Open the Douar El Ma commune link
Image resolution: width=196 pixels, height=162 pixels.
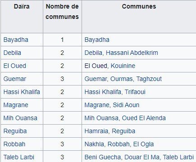pyautogui.click(x=142, y=157)
